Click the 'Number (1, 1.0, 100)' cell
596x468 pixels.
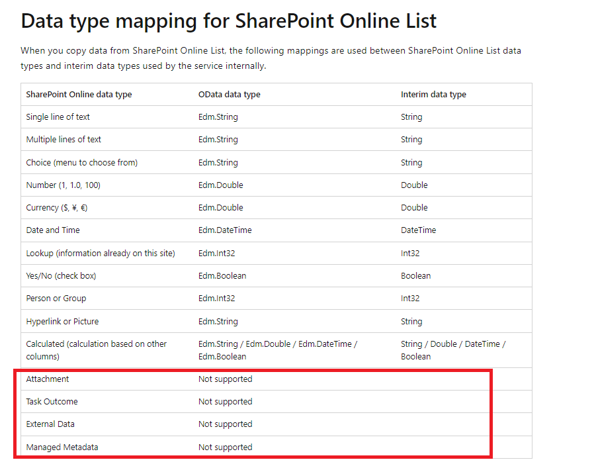coord(63,185)
